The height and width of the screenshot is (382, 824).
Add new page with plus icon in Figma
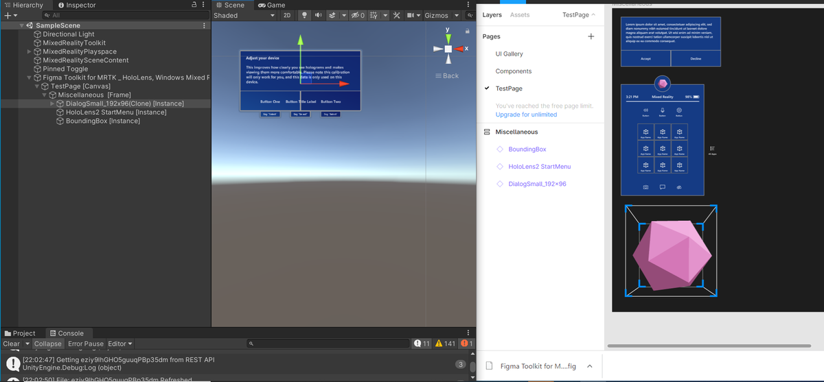[591, 36]
